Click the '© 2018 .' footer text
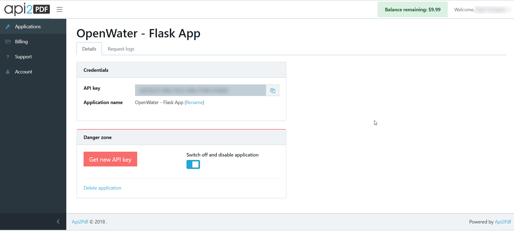Image resolution: width=514 pixels, height=231 pixels. coord(98,222)
